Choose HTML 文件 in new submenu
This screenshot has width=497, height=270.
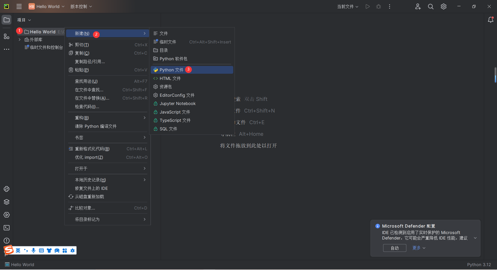pos(192,78)
